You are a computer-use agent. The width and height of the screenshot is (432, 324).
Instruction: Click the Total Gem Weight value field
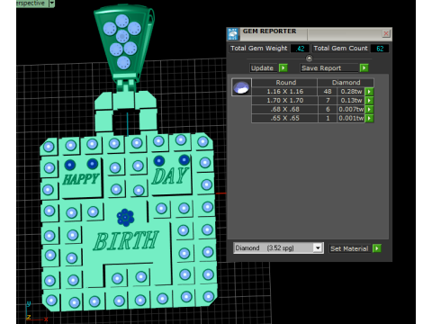tap(300, 49)
